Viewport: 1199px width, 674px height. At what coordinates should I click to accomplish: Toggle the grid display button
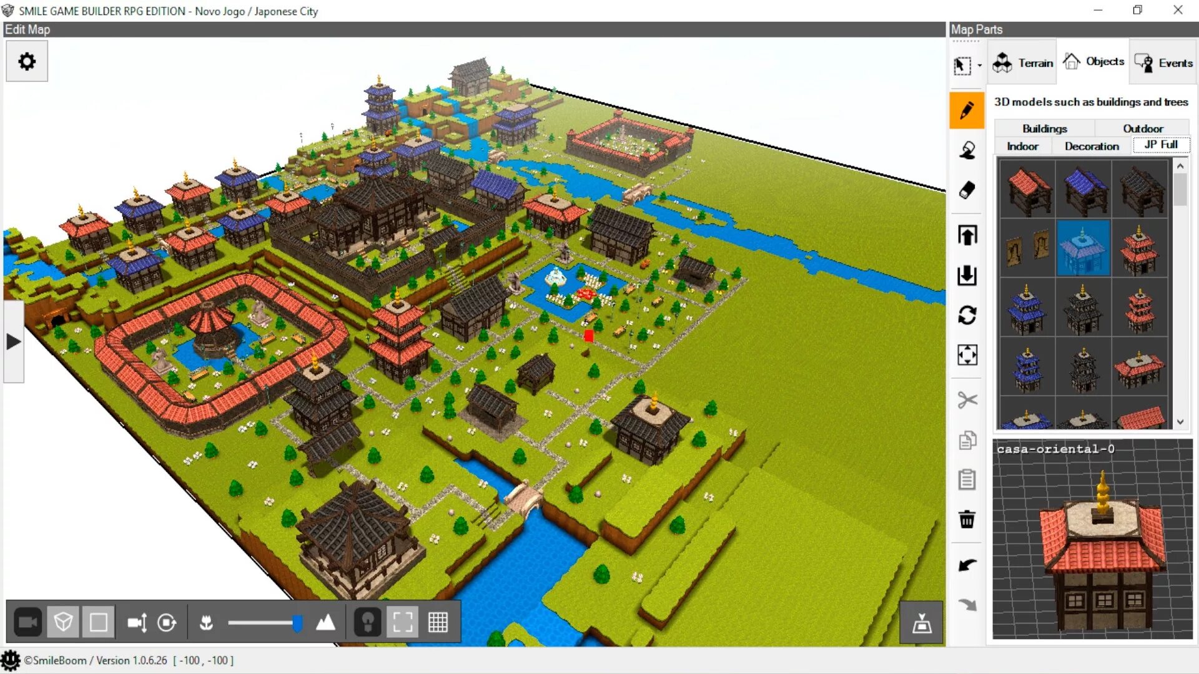438,622
